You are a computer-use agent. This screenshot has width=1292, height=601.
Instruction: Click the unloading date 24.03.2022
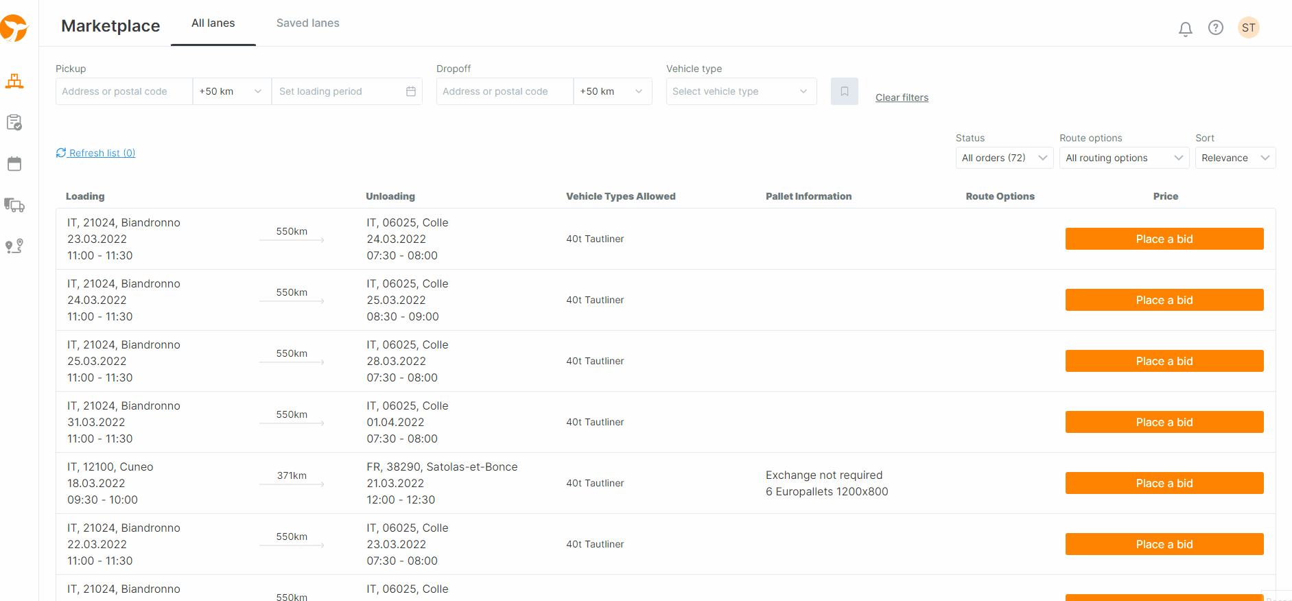[396, 239]
